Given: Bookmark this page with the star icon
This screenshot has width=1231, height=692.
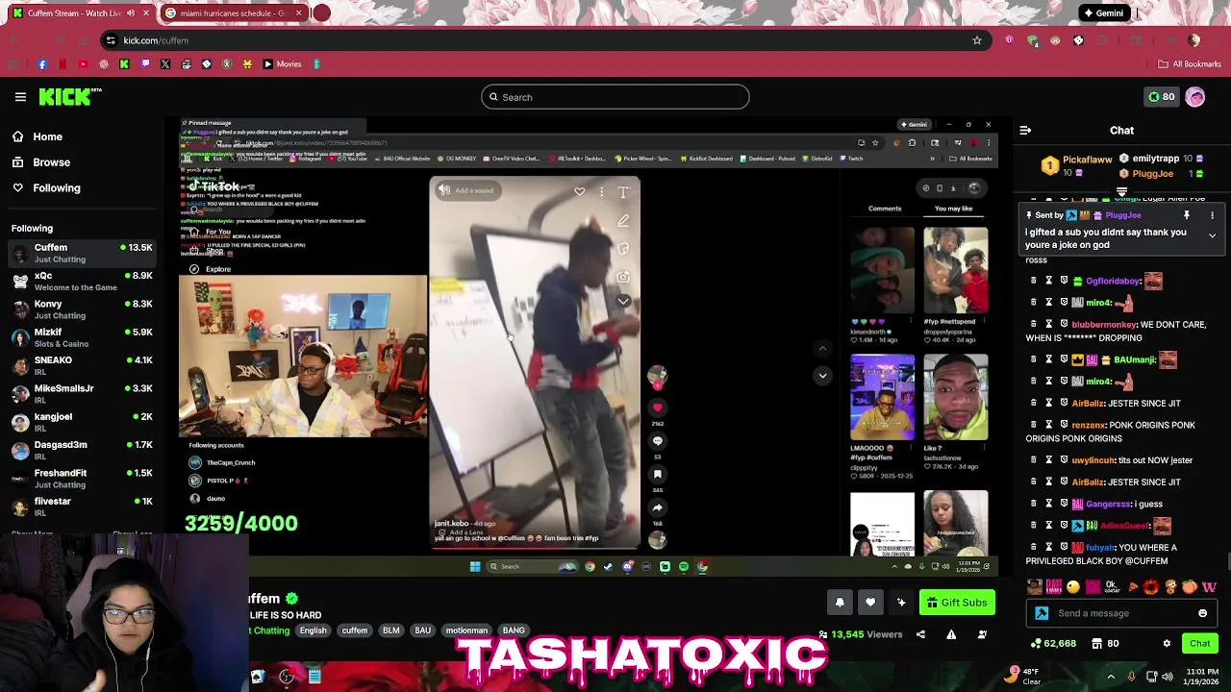Looking at the screenshot, I should pyautogui.click(x=976, y=40).
